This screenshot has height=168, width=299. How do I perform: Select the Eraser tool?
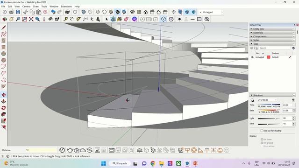pos(126,19)
